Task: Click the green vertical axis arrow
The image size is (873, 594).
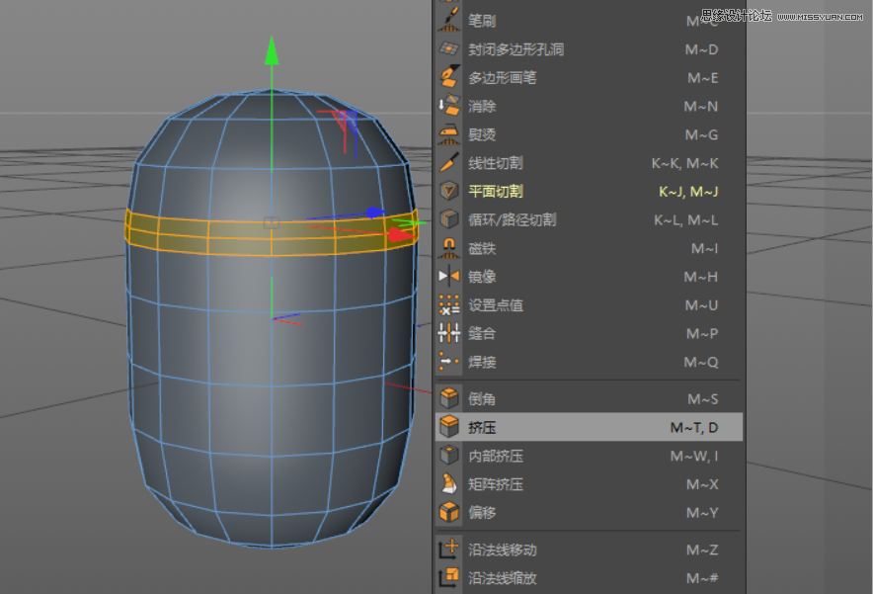Action: (x=273, y=54)
